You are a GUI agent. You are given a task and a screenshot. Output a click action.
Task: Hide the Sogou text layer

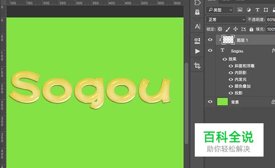coord(210,51)
